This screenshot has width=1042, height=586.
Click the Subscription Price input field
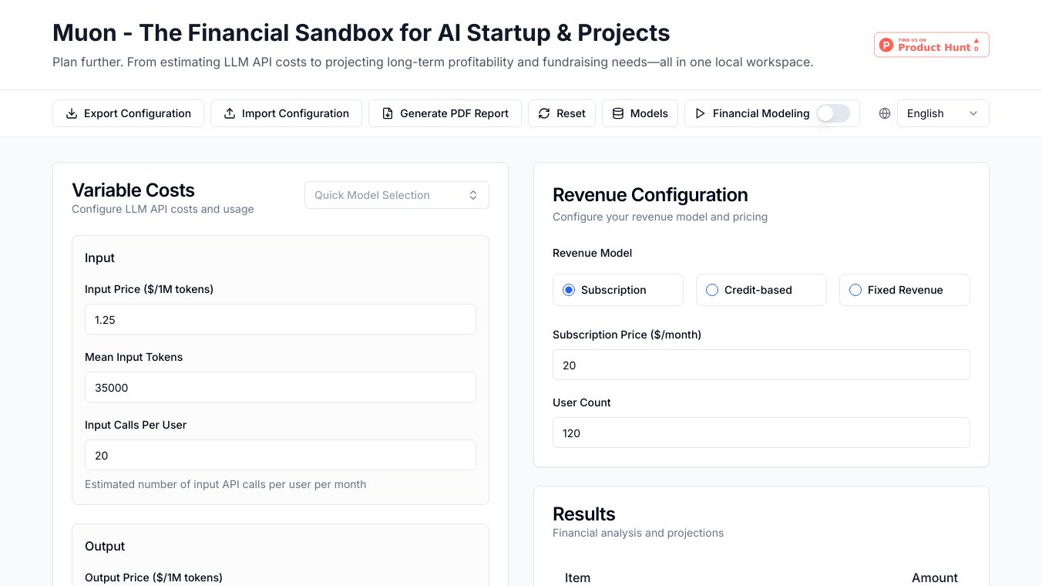click(x=761, y=365)
